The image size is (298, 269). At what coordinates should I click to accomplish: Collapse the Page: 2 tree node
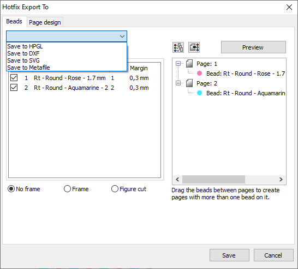[x=178, y=83]
